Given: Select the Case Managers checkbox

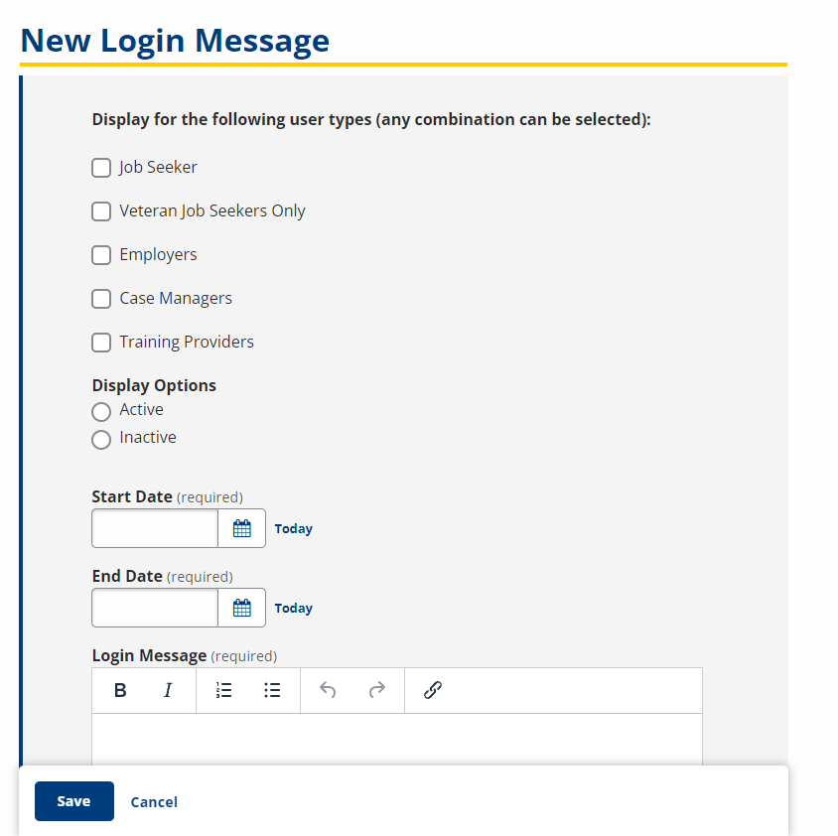Looking at the screenshot, I should pyautogui.click(x=101, y=299).
